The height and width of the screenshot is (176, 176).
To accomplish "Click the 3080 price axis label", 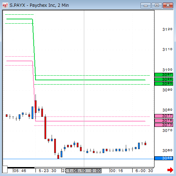I will (x=167, y=110).
